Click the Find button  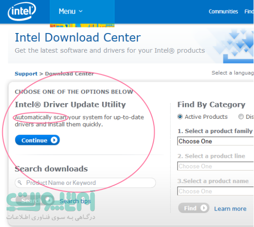coord(194,208)
